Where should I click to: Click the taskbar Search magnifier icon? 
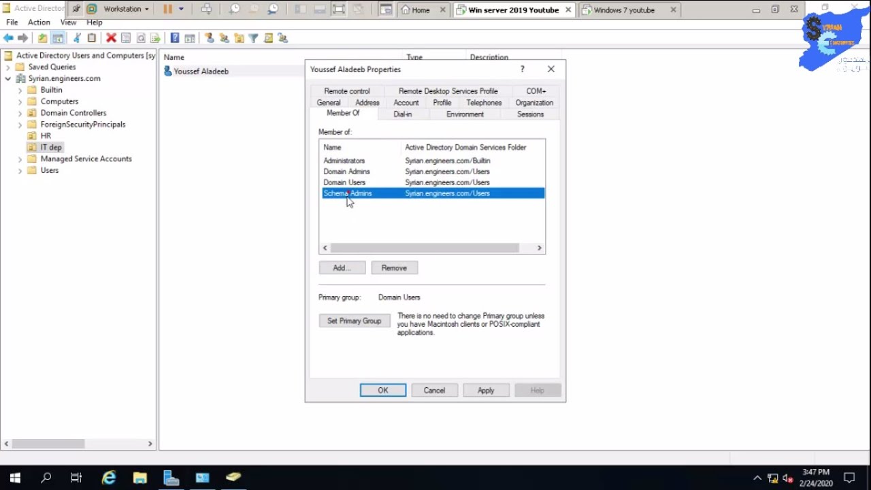click(46, 478)
